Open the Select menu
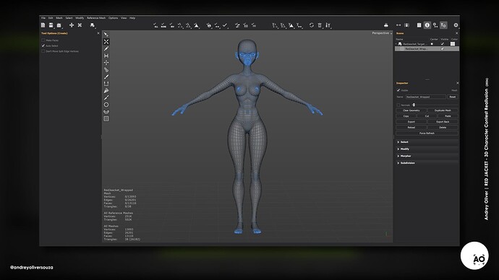 pos(69,18)
